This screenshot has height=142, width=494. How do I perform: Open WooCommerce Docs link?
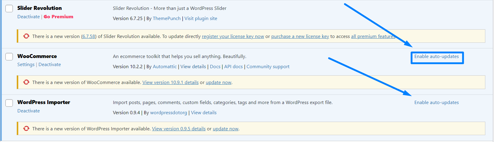coord(215,67)
